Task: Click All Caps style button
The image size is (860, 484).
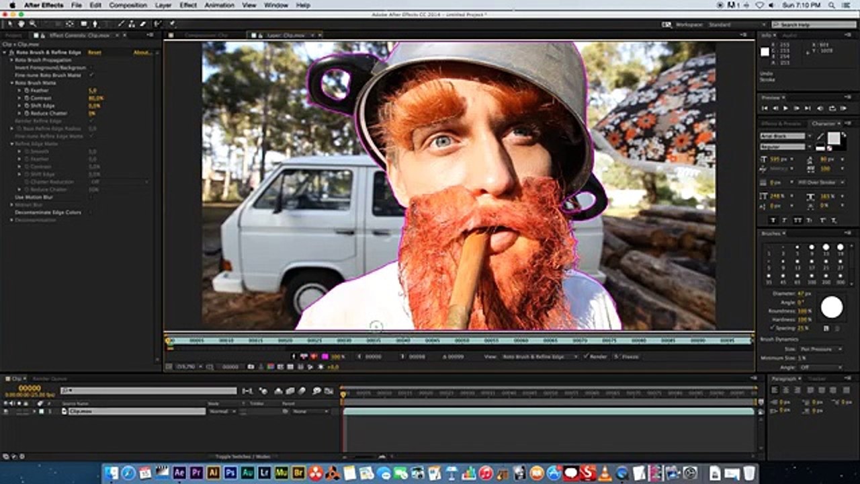Action: tap(798, 220)
